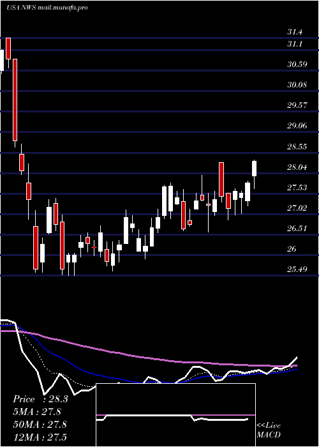Viewport: 319px width, 447px height.
Task: Click the 29.57 price axis label
Action: tap(297, 105)
